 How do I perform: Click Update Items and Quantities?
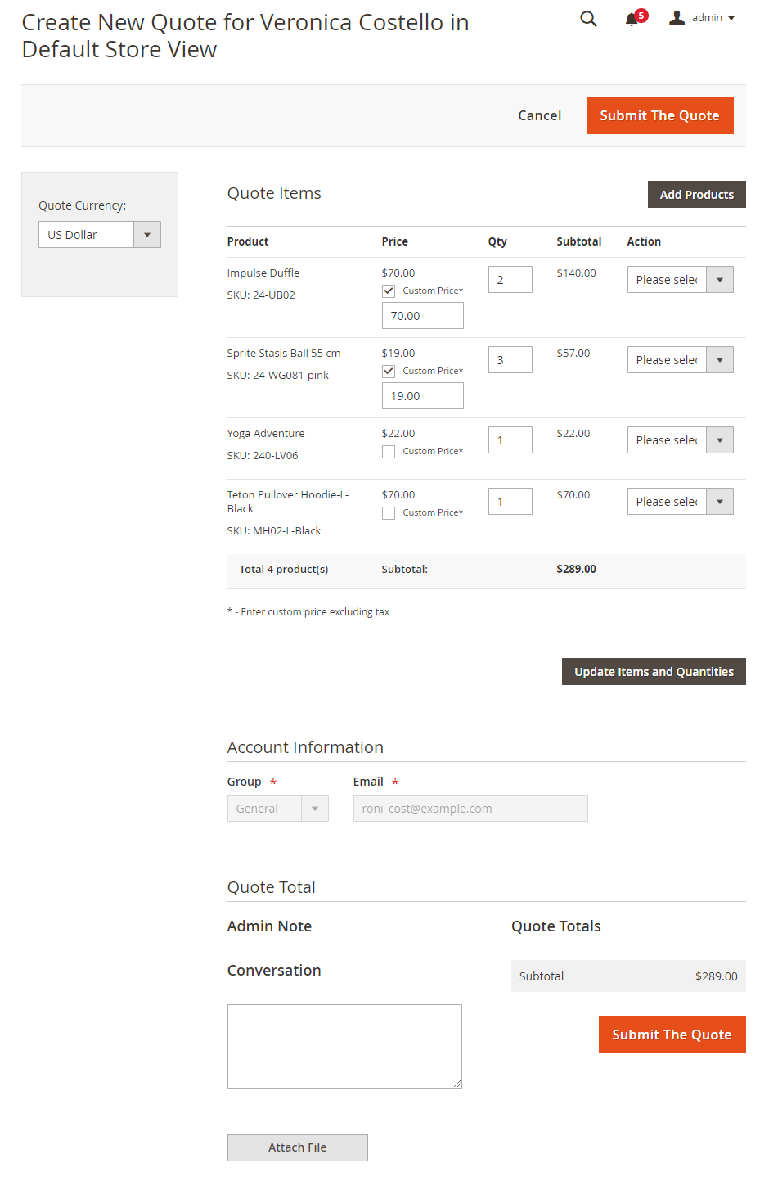tap(654, 672)
